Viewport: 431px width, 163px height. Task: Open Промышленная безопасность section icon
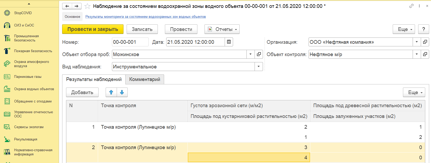point(7,38)
